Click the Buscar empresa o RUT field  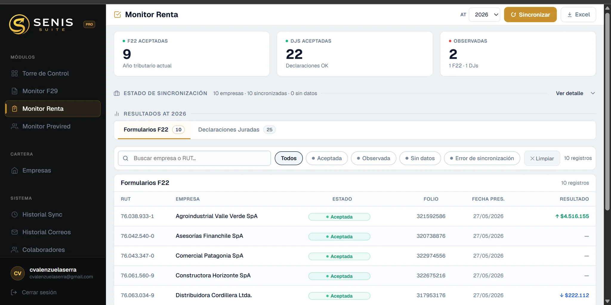click(194, 158)
